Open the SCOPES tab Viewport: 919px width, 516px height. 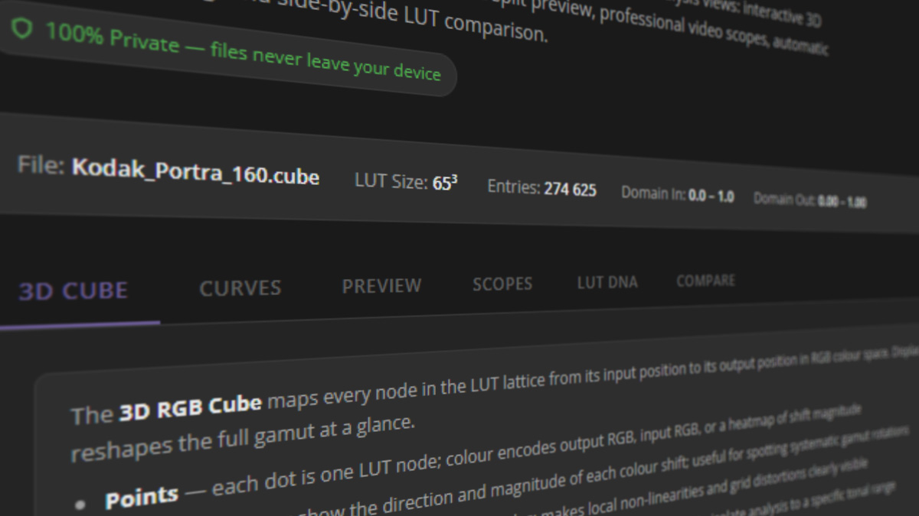pos(502,284)
